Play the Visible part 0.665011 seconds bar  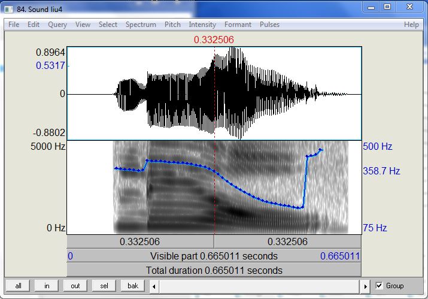[x=214, y=256]
